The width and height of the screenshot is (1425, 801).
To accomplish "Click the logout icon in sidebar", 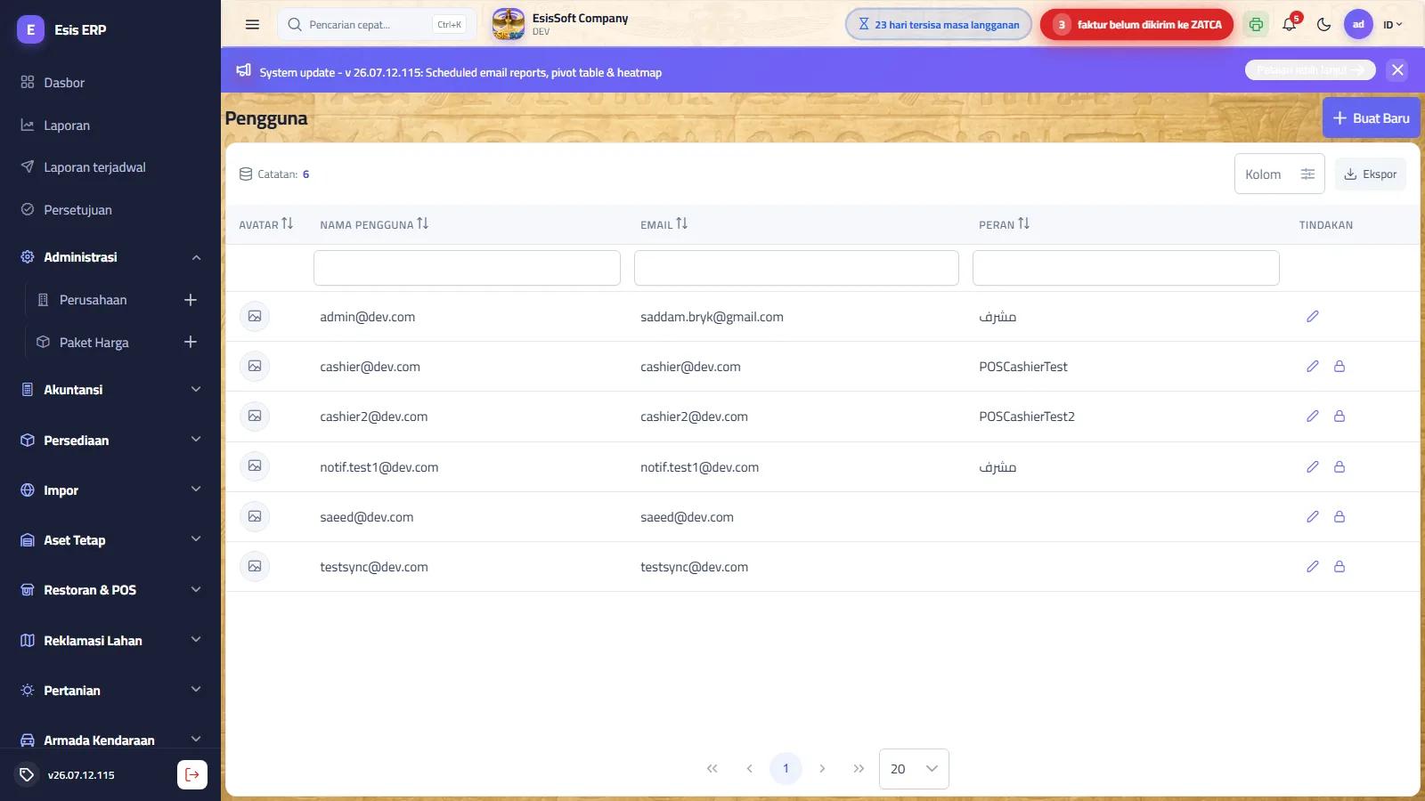I will [x=192, y=774].
